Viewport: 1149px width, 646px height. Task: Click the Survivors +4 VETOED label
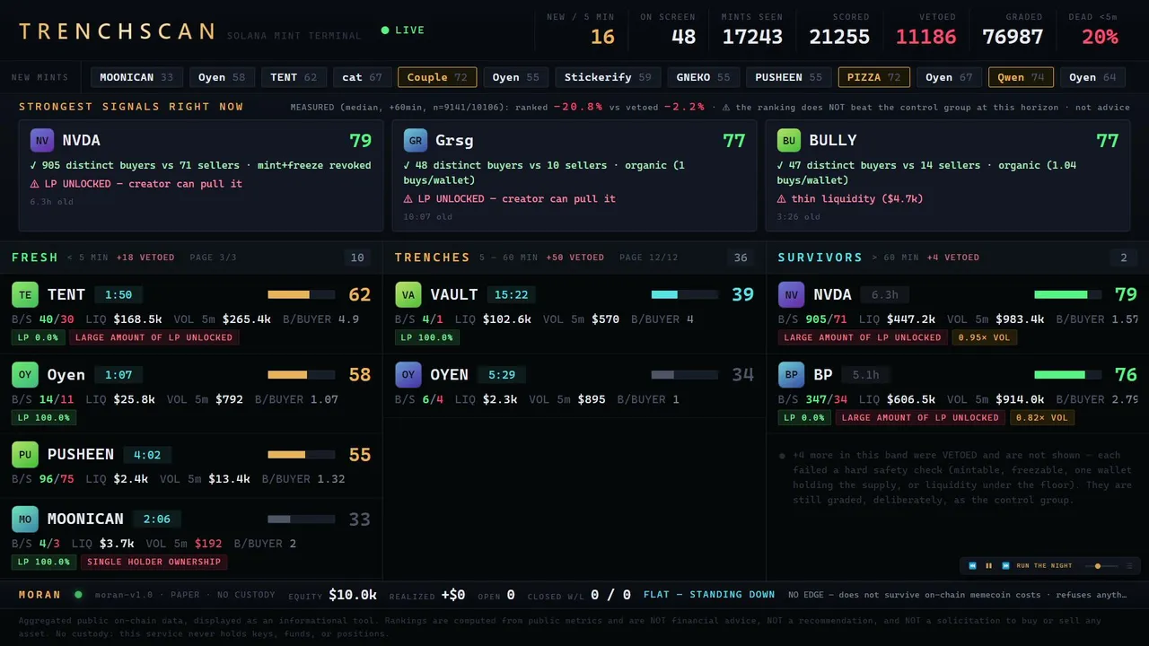tap(953, 258)
